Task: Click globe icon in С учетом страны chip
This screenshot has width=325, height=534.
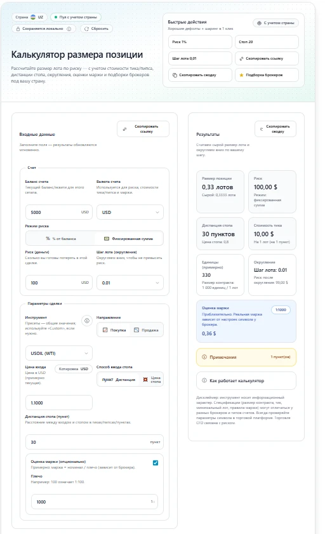Action: (x=260, y=23)
